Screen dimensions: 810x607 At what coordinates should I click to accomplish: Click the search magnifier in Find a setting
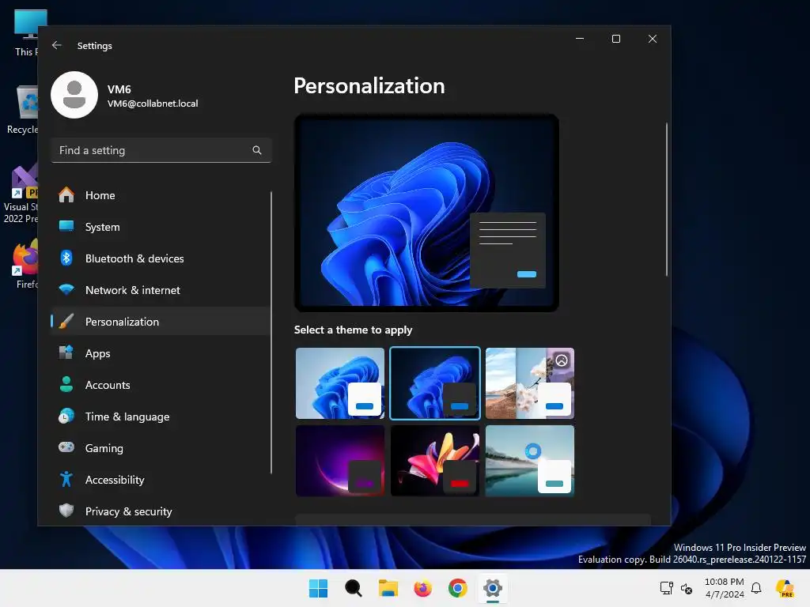point(257,150)
